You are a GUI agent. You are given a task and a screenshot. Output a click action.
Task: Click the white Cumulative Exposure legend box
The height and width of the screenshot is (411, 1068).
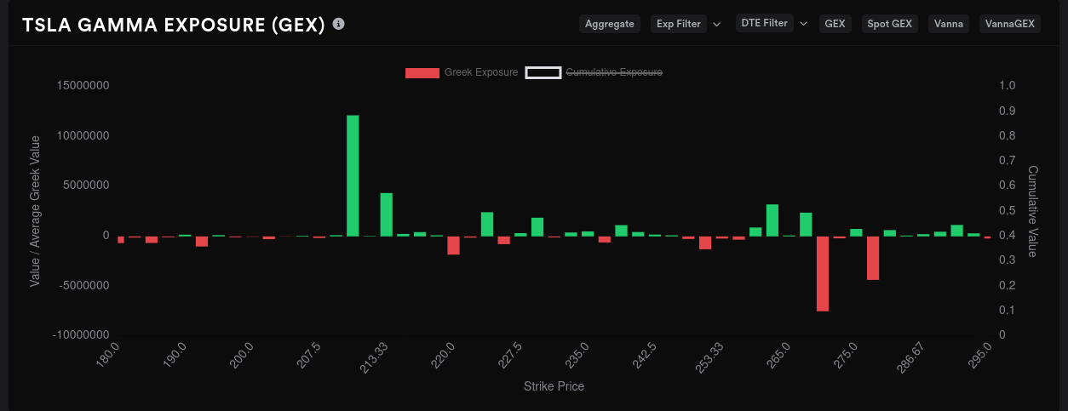point(543,72)
